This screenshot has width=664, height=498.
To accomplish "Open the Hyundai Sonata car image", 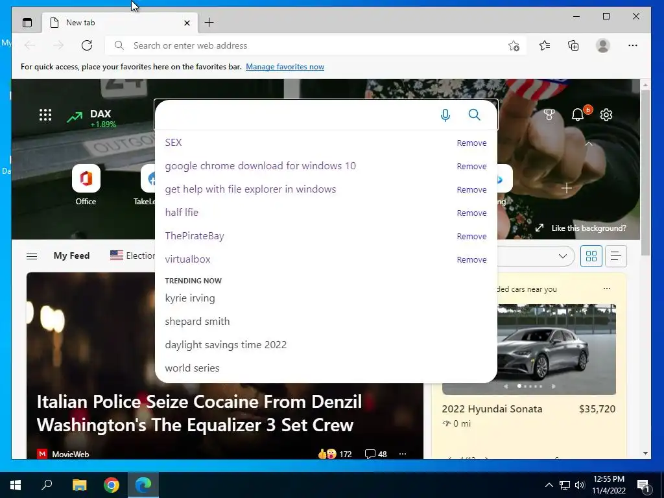I will coord(529,349).
